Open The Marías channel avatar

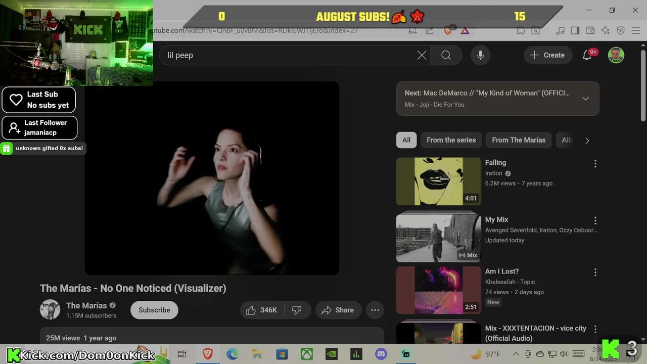50,309
